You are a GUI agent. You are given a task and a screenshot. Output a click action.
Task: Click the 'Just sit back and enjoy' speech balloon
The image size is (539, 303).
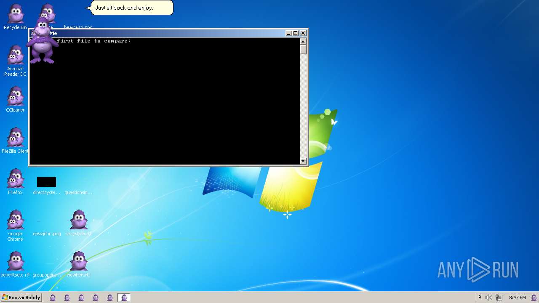(132, 8)
